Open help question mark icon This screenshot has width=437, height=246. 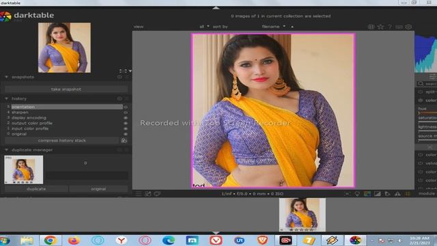click(x=390, y=27)
